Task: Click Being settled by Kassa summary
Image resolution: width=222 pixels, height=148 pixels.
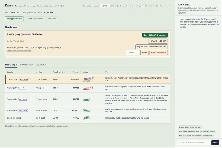Action: pyautogui.click(x=38, y=12)
